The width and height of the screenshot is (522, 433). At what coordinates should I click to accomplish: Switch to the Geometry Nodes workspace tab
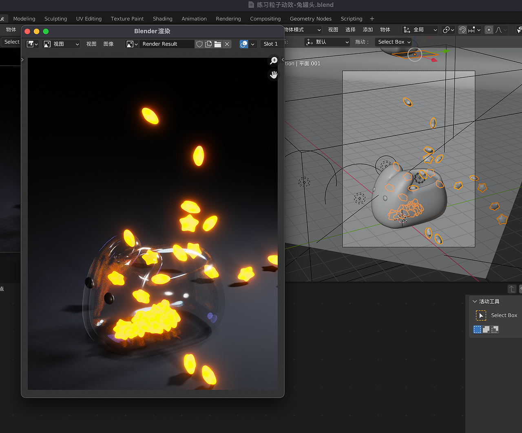310,19
